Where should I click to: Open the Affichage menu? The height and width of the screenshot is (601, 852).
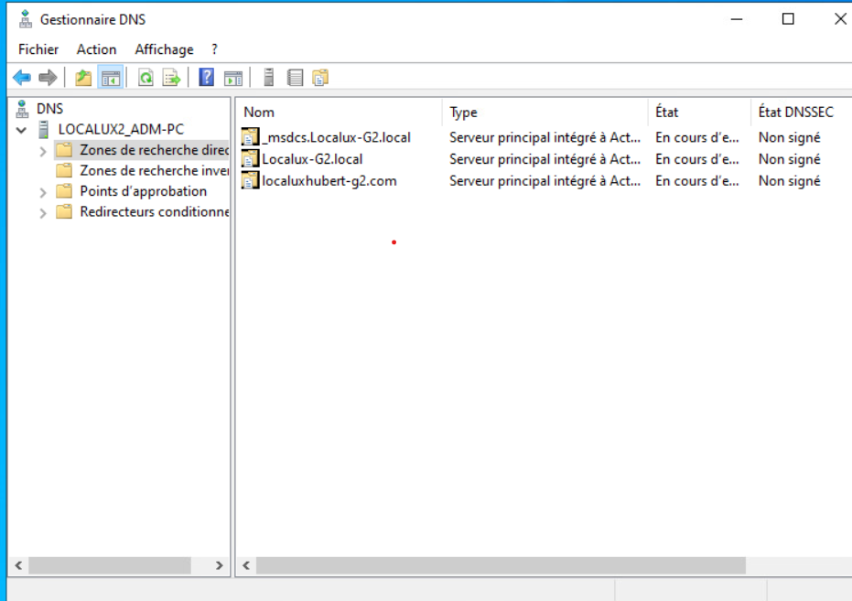(x=164, y=49)
